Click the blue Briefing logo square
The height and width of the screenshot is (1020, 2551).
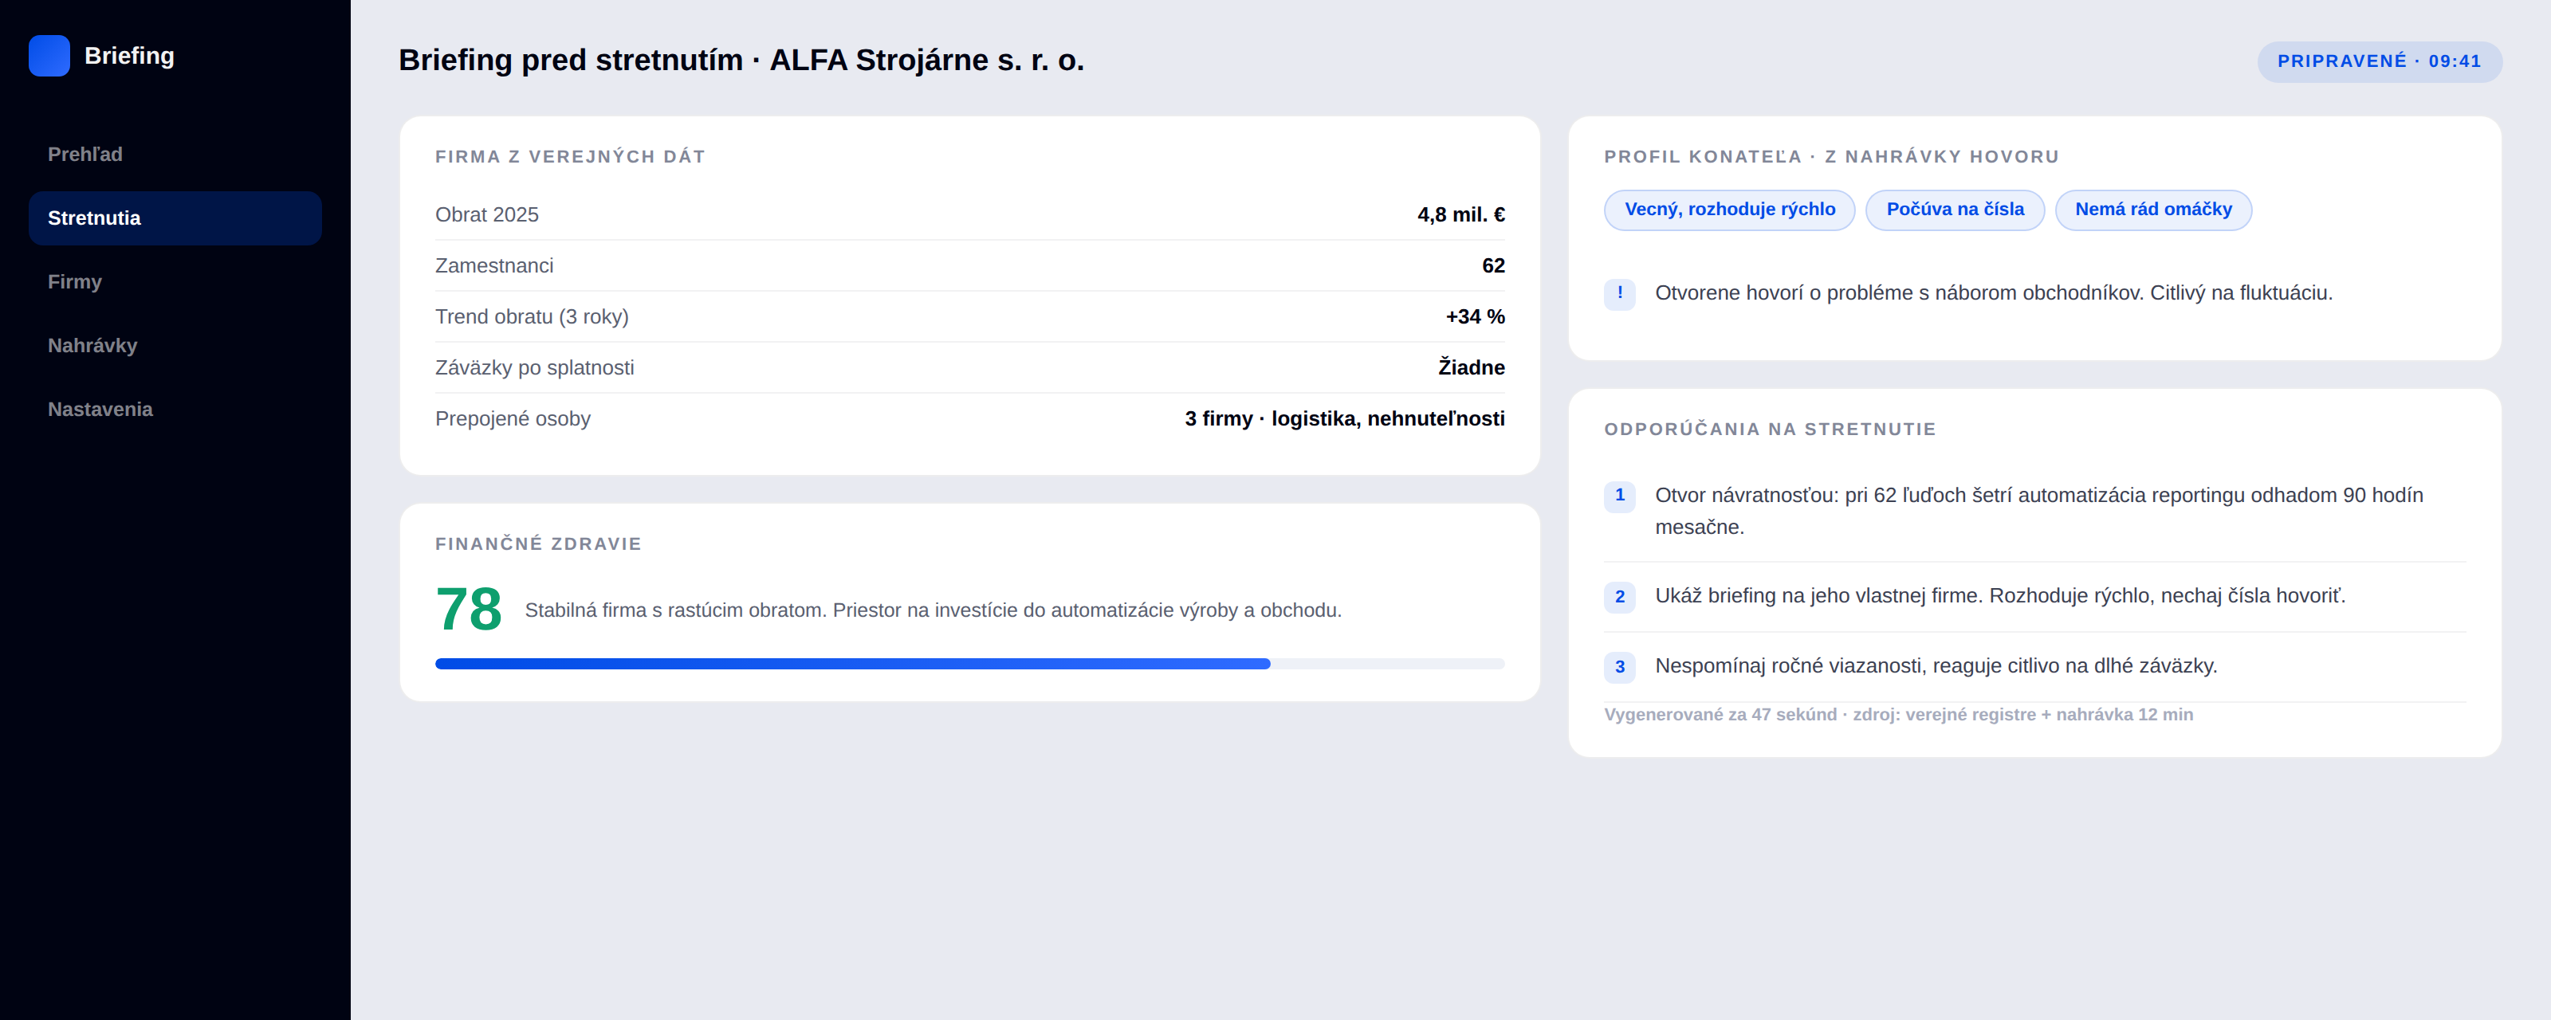tap(49, 56)
